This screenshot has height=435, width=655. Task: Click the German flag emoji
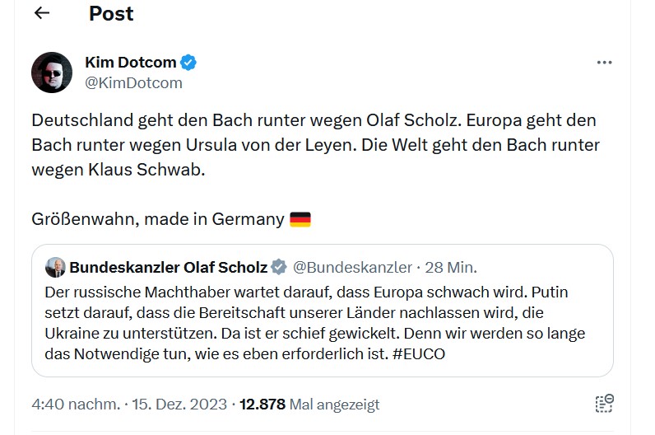click(300, 220)
